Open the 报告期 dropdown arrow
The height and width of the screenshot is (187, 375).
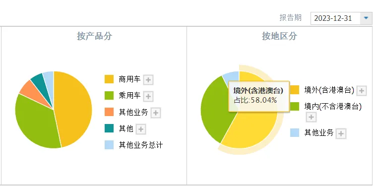pyautogui.click(x=366, y=18)
